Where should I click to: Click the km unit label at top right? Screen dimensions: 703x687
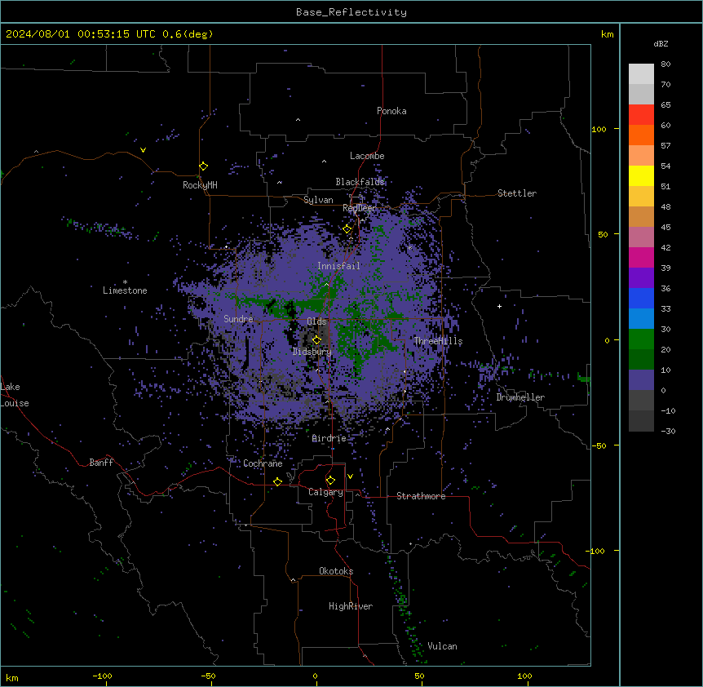pos(607,34)
